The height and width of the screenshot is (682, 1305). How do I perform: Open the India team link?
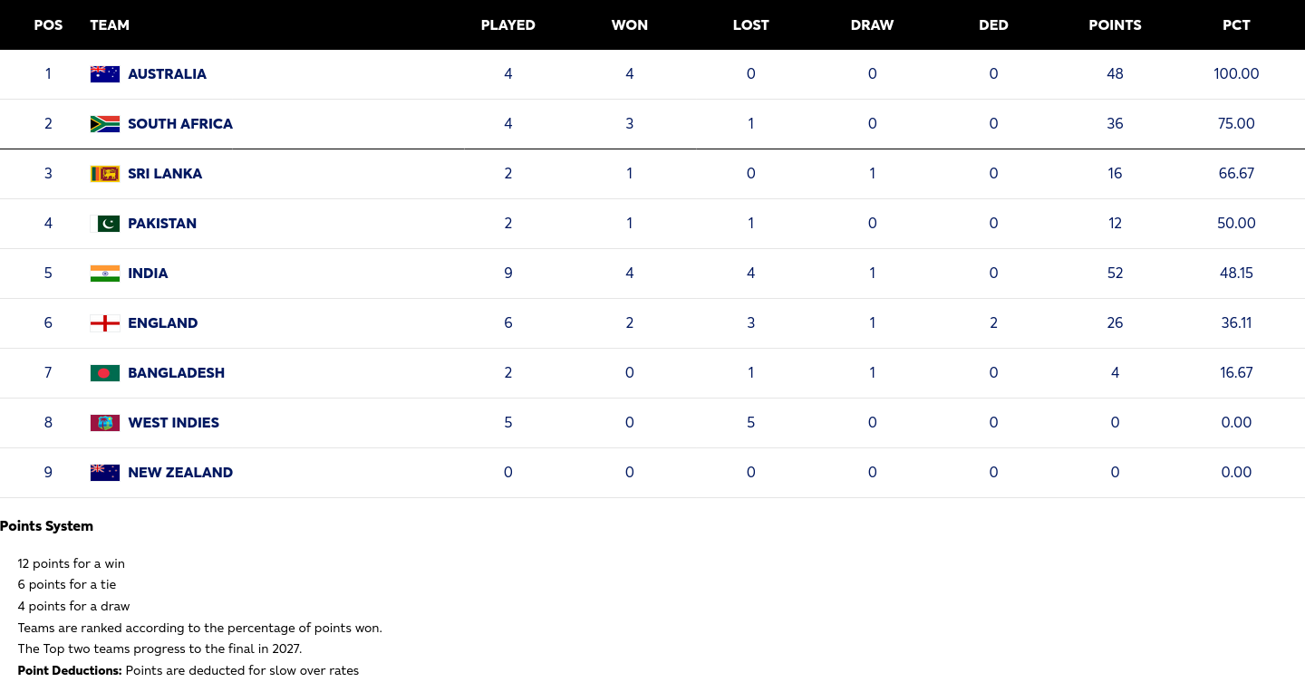click(x=148, y=274)
